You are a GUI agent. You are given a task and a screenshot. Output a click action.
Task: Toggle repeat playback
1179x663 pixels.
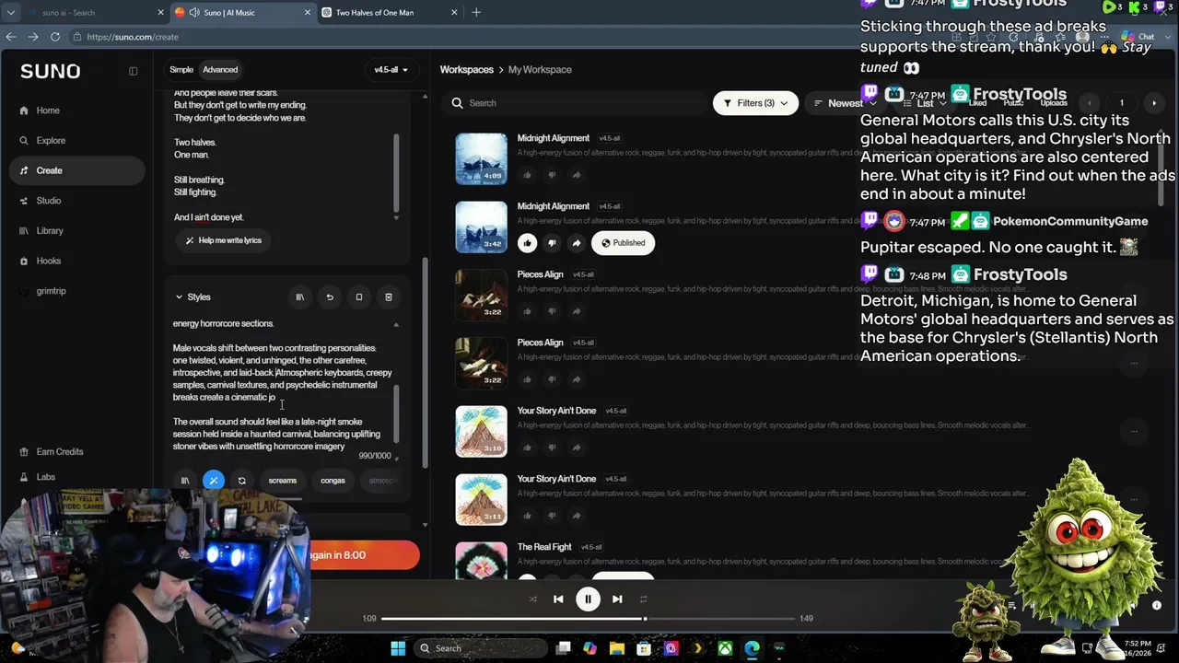[x=643, y=599]
